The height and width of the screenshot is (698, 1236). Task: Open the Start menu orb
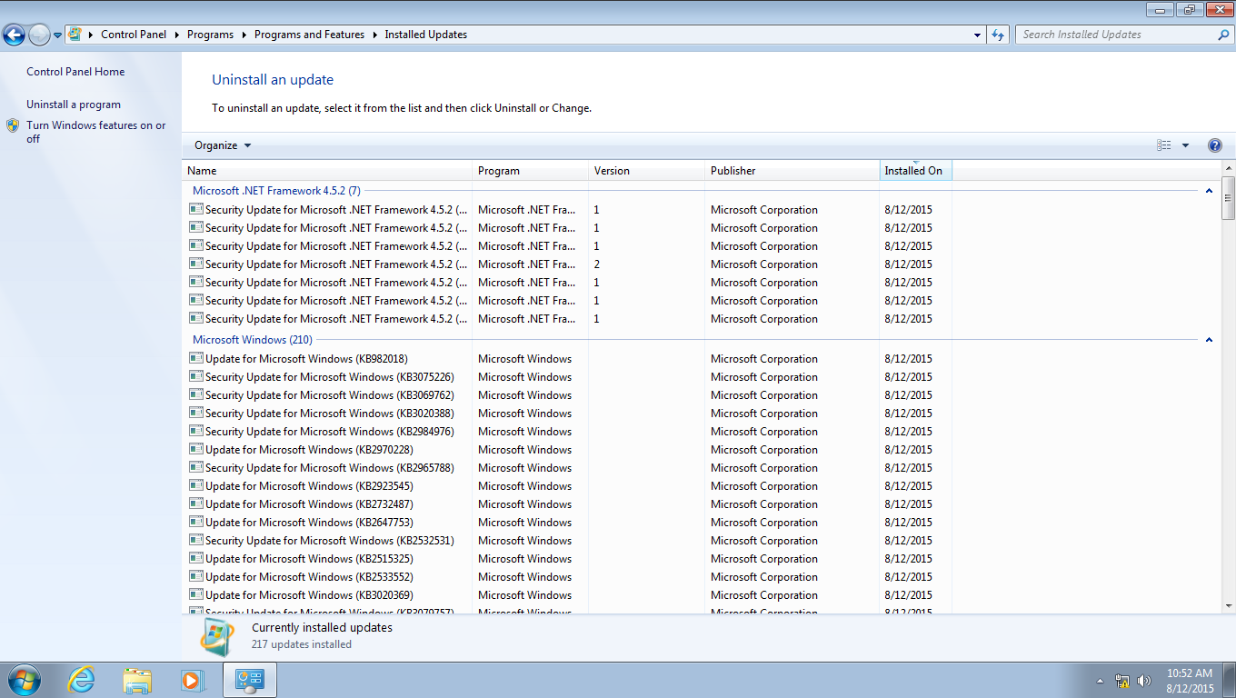click(24, 679)
